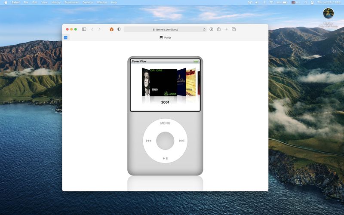344x215 pixels.
Task: Open the orange cube extension
Action: [111, 29]
